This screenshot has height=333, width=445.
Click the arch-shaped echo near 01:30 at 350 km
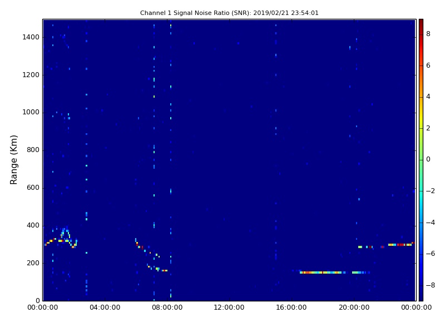pyautogui.click(x=65, y=234)
